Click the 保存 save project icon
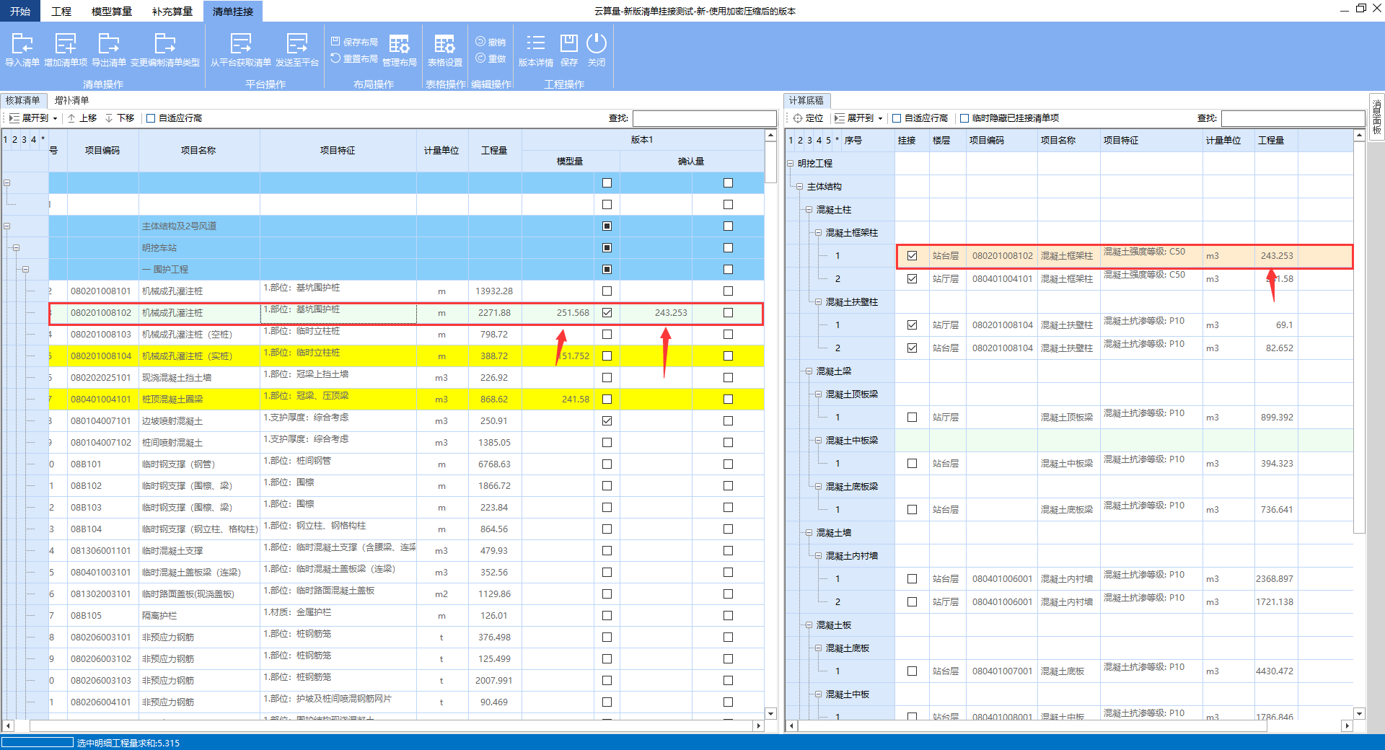The width and height of the screenshot is (1385, 750). pyautogui.click(x=569, y=43)
